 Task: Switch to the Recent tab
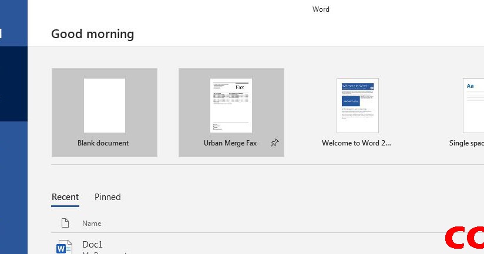click(65, 197)
